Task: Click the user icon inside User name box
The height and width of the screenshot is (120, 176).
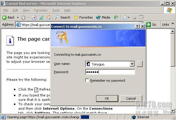Action: click(x=88, y=64)
